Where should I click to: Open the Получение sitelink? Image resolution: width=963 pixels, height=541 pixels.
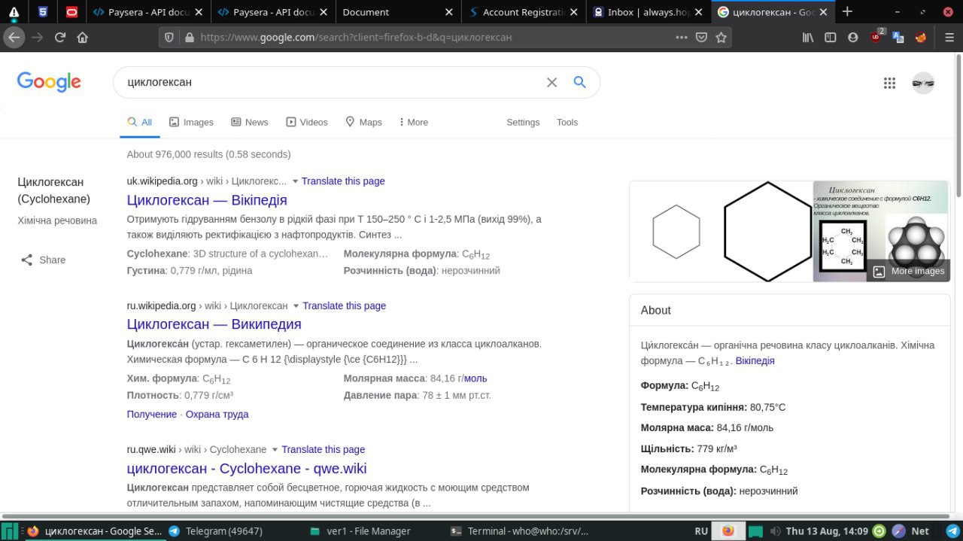[152, 415]
